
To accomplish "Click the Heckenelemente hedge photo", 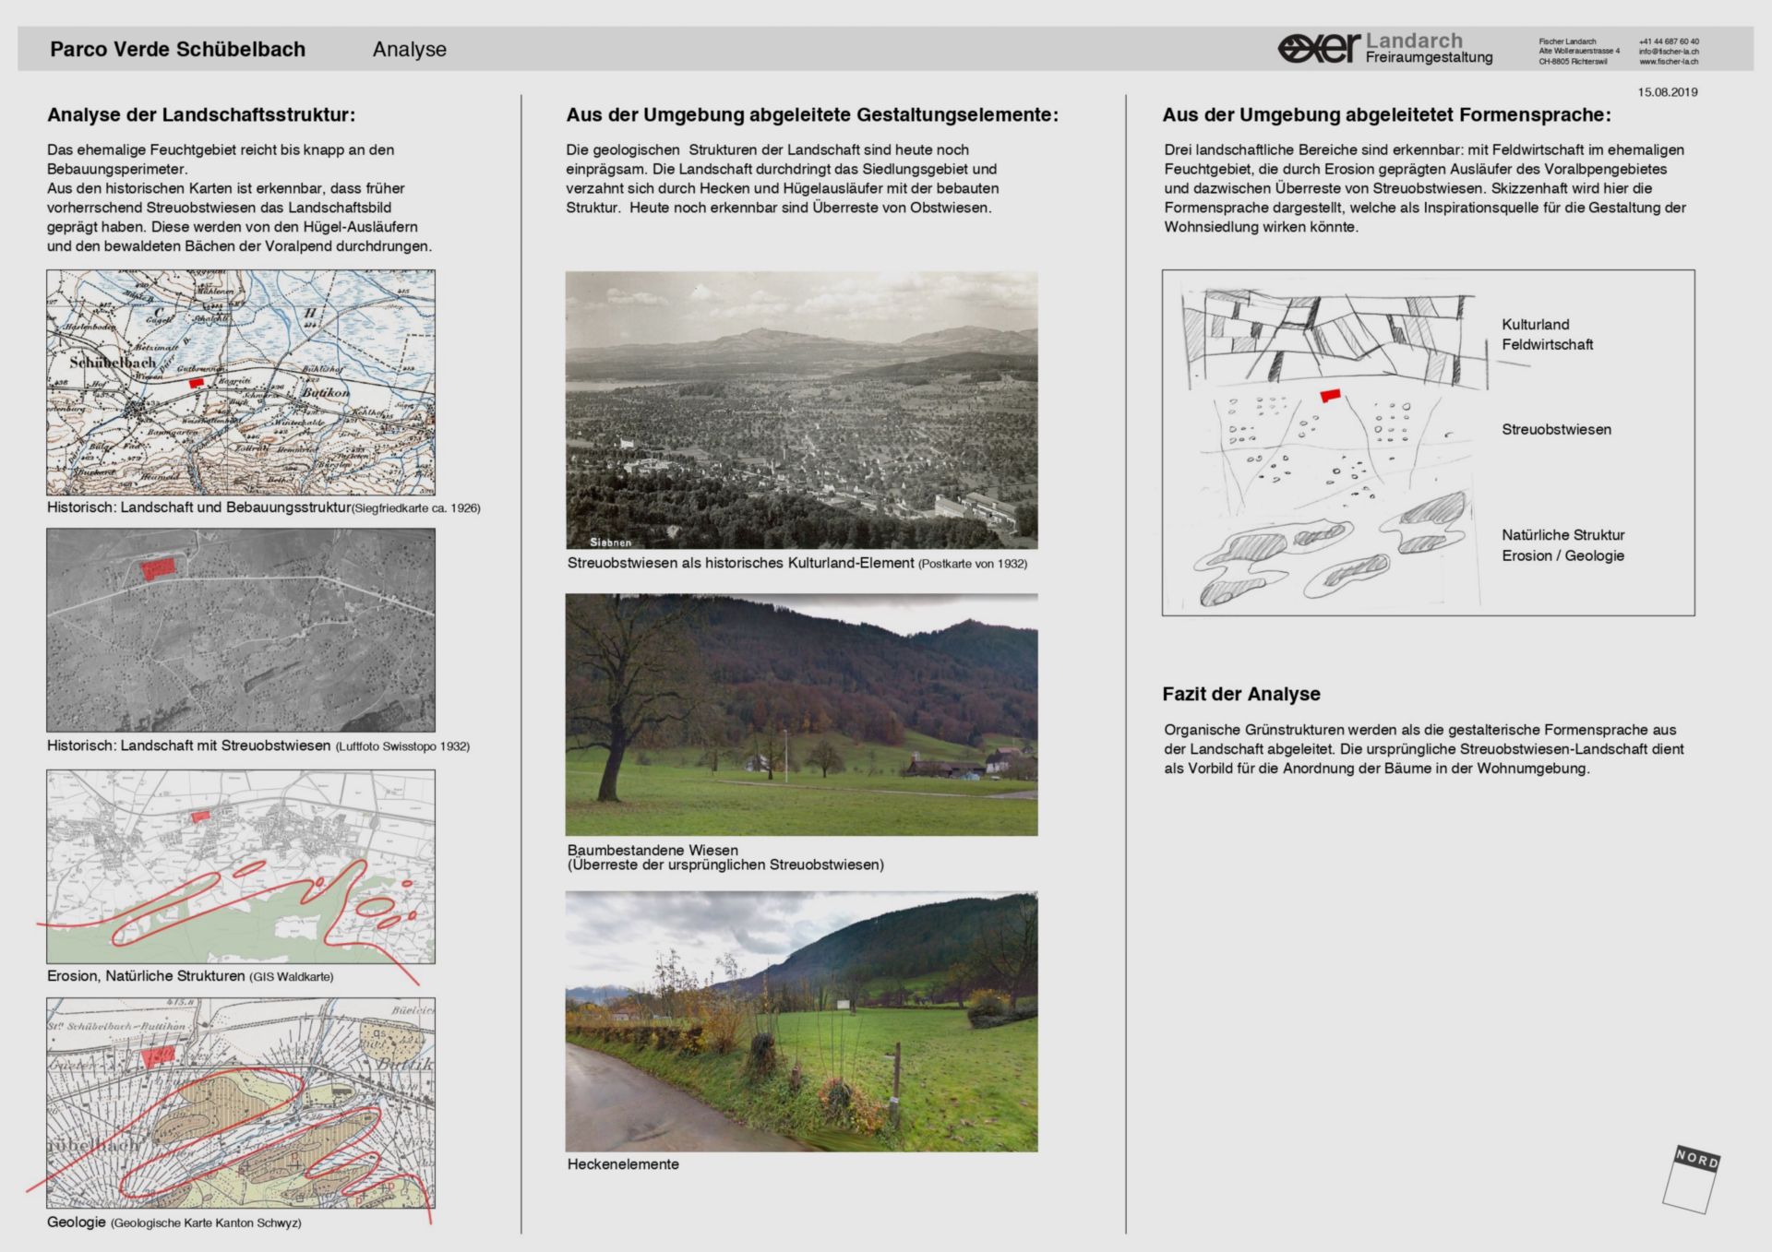I will 801,1021.
